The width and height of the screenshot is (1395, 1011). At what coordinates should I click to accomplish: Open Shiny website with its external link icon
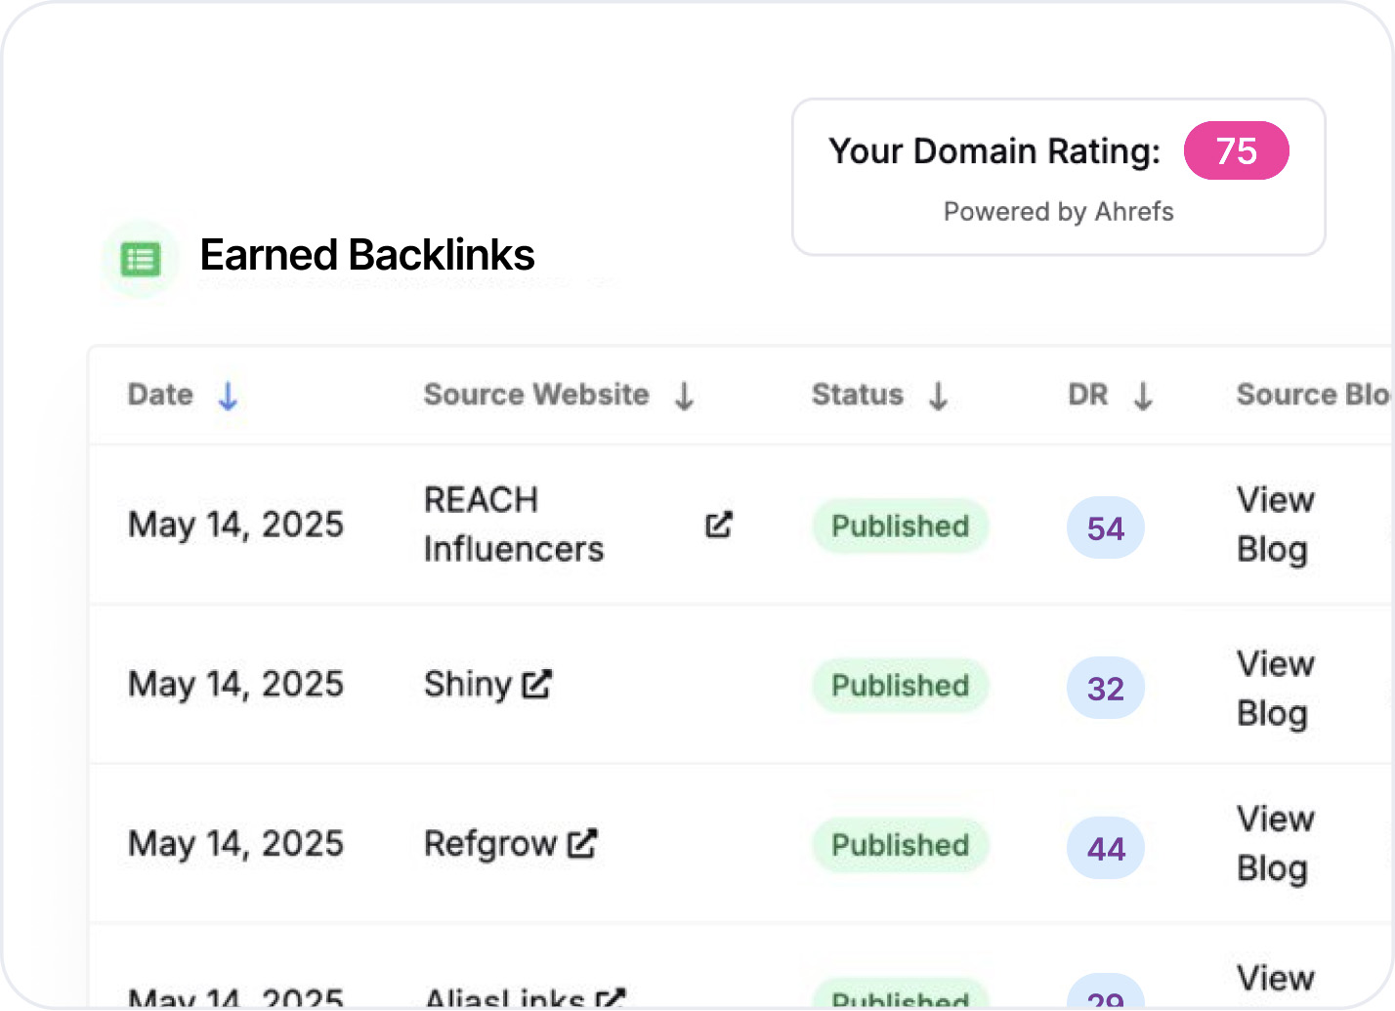(x=535, y=685)
